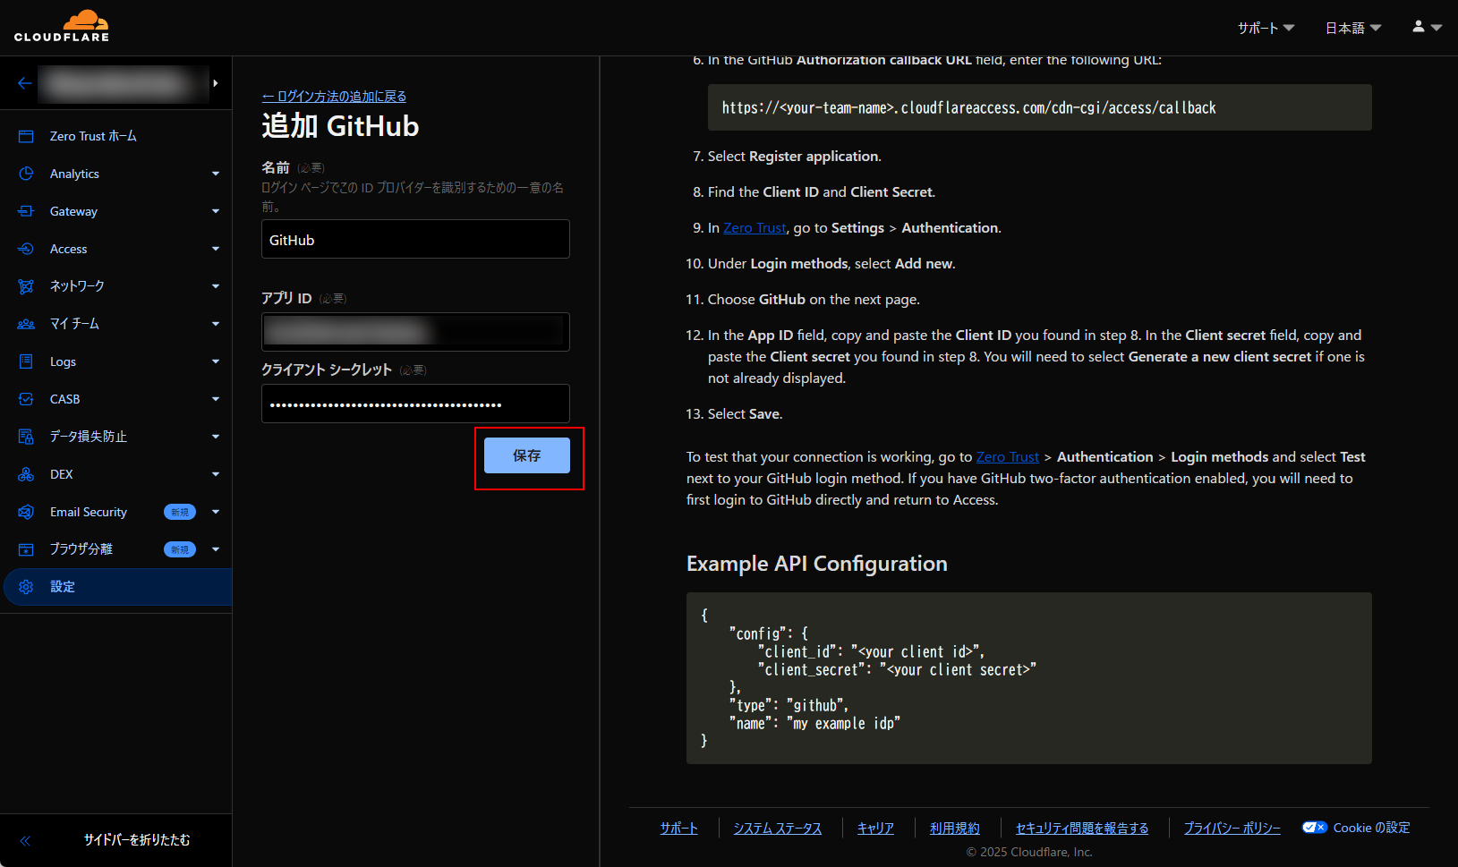Click the ネットワーク network icon

click(x=26, y=286)
